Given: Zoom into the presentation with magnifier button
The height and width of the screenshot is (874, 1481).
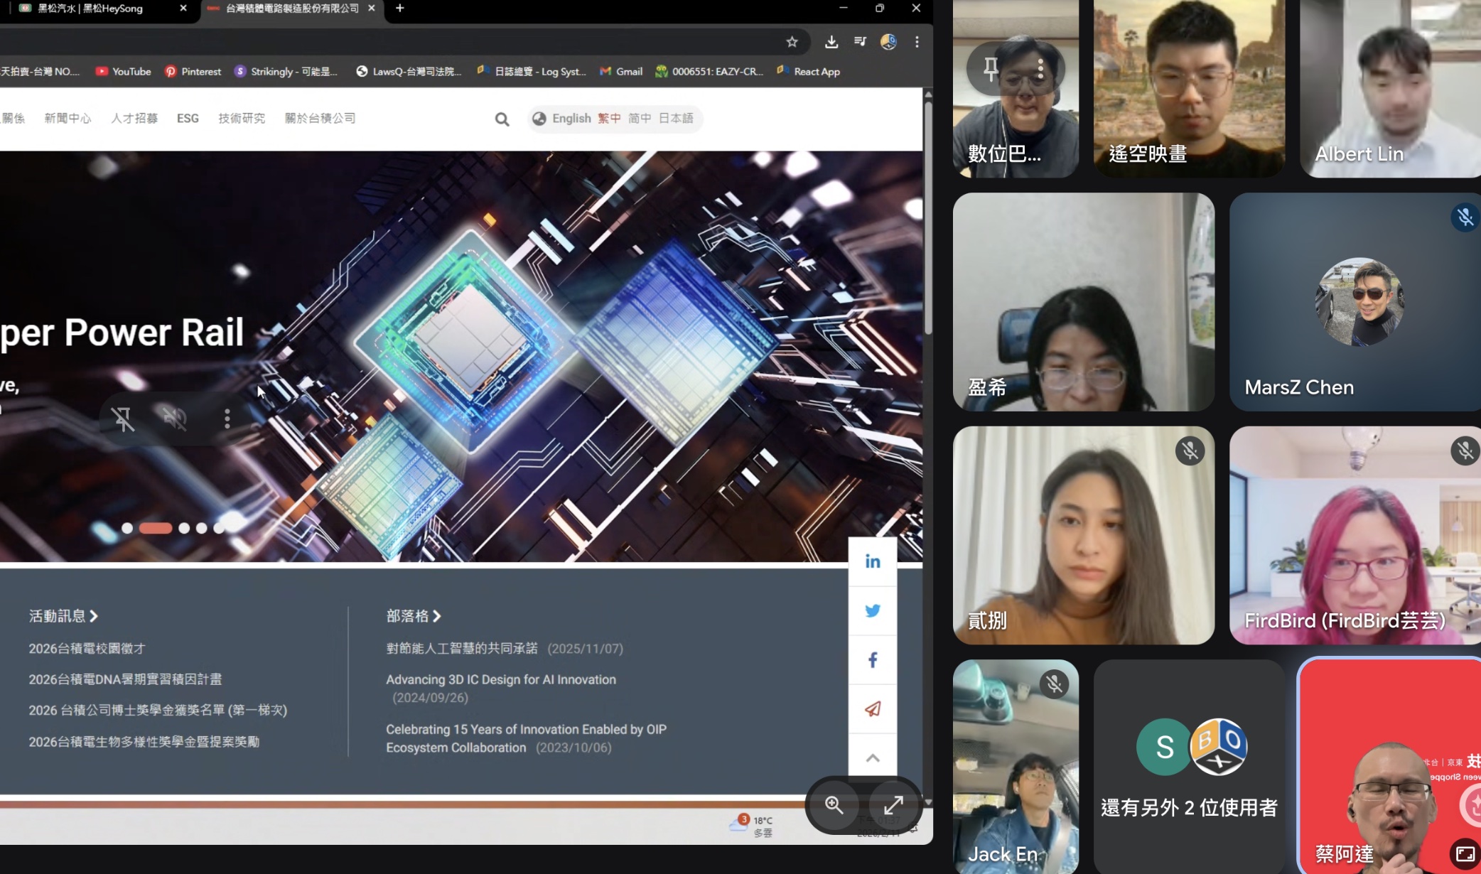Looking at the screenshot, I should click(x=834, y=805).
